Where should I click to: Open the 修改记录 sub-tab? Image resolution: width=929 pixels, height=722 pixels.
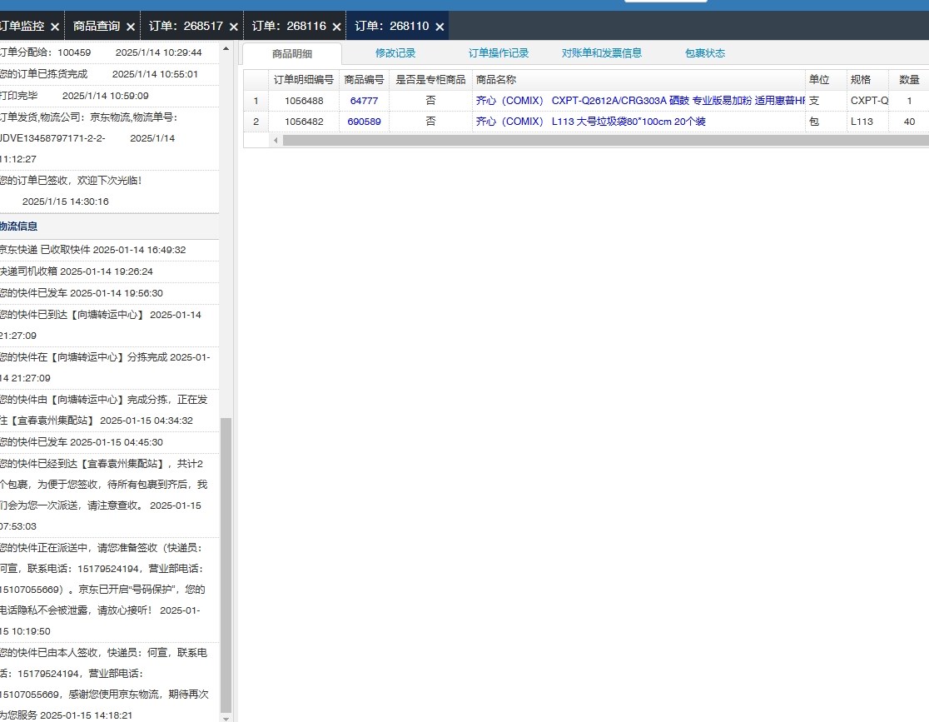tap(395, 53)
